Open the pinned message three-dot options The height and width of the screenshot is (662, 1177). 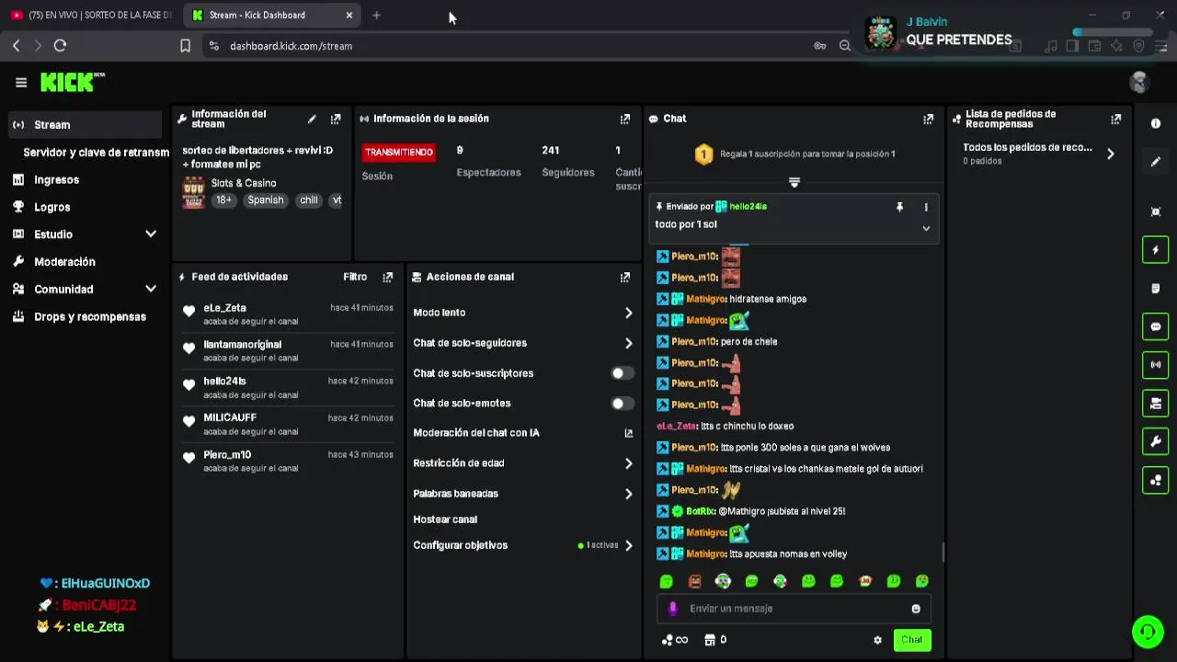point(926,207)
